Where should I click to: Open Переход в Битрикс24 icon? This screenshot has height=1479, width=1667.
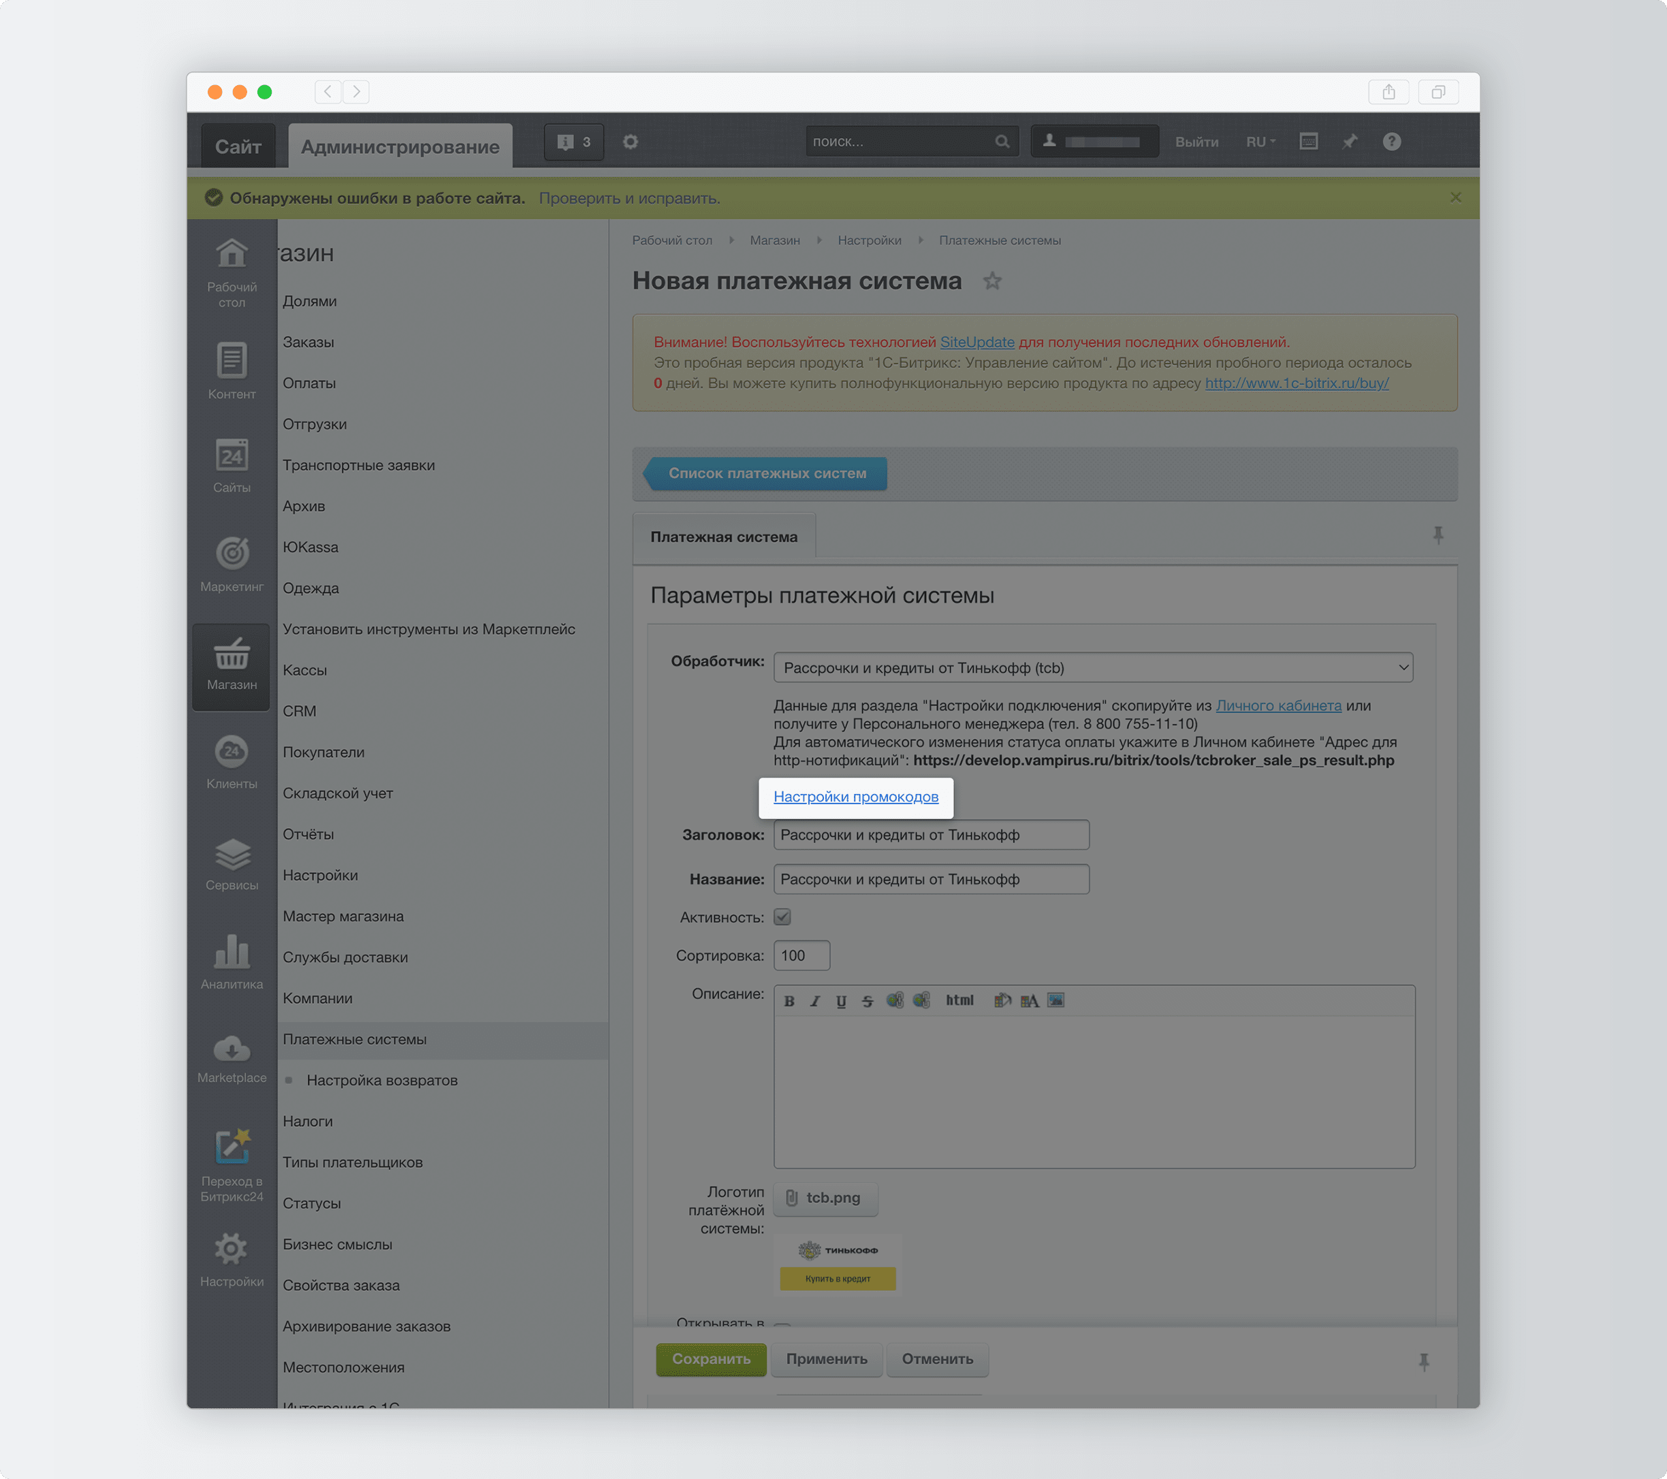click(x=232, y=1147)
